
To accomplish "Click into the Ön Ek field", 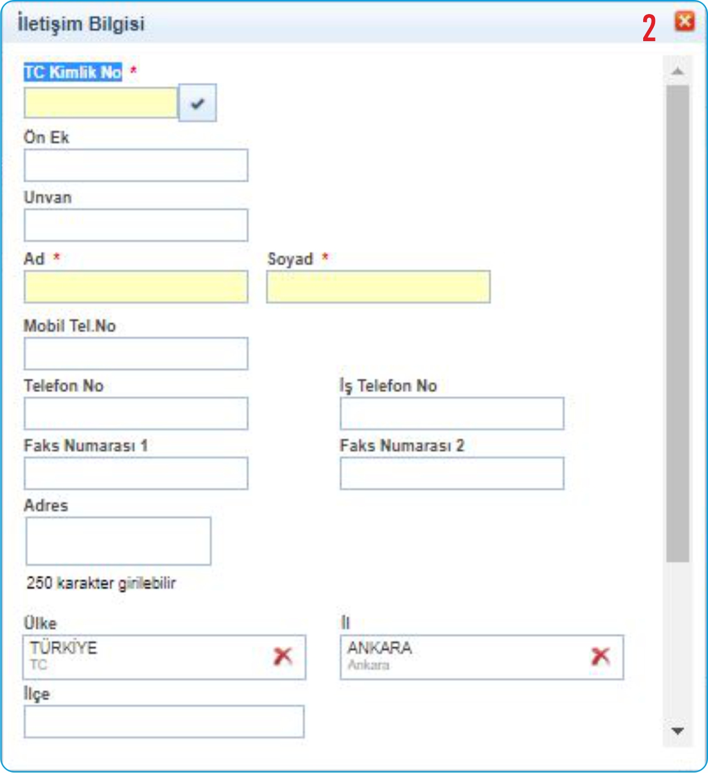I will [x=136, y=166].
